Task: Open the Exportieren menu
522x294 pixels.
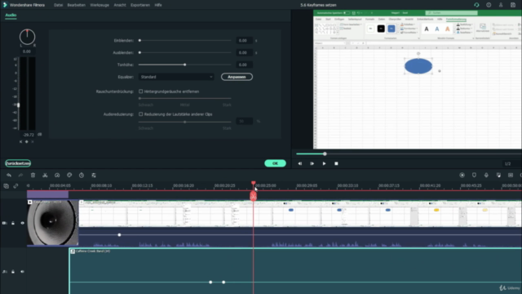Action: tap(140, 5)
